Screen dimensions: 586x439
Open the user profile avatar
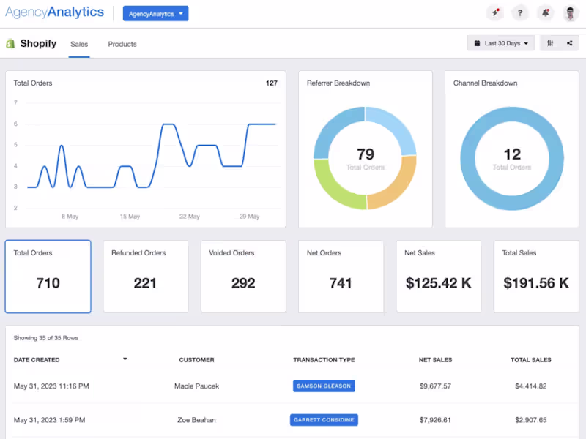click(x=571, y=13)
